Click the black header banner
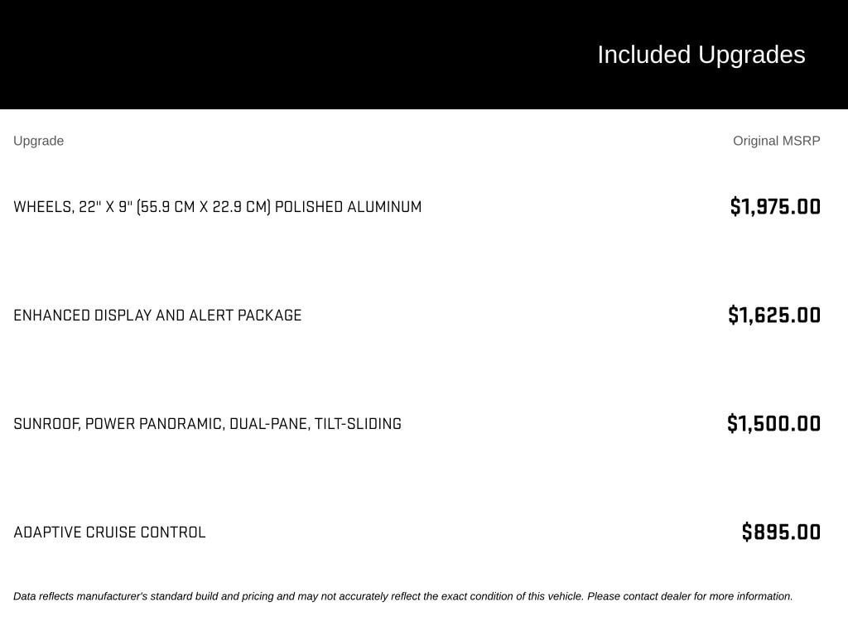848x636 pixels. point(424,55)
